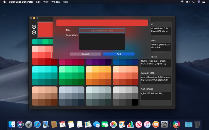
Task: Open iTunes music icon in dock
Action: 147,125
